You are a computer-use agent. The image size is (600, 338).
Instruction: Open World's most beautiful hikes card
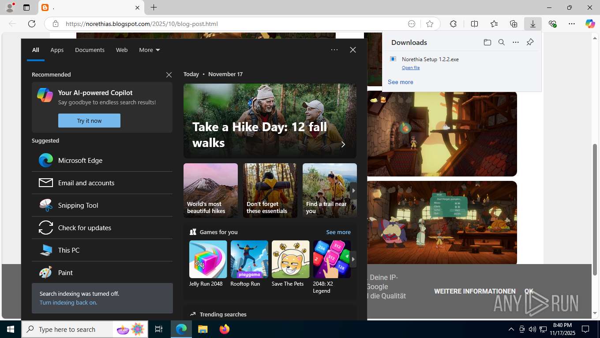[x=210, y=190]
